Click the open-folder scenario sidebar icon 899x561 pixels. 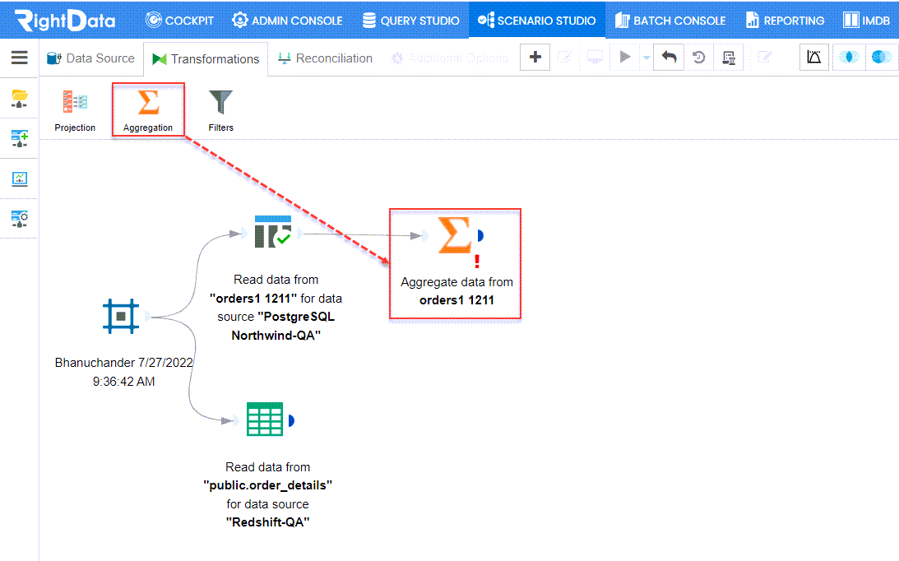pos(20,99)
